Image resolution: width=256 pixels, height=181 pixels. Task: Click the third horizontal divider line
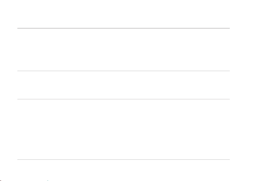click(124, 99)
